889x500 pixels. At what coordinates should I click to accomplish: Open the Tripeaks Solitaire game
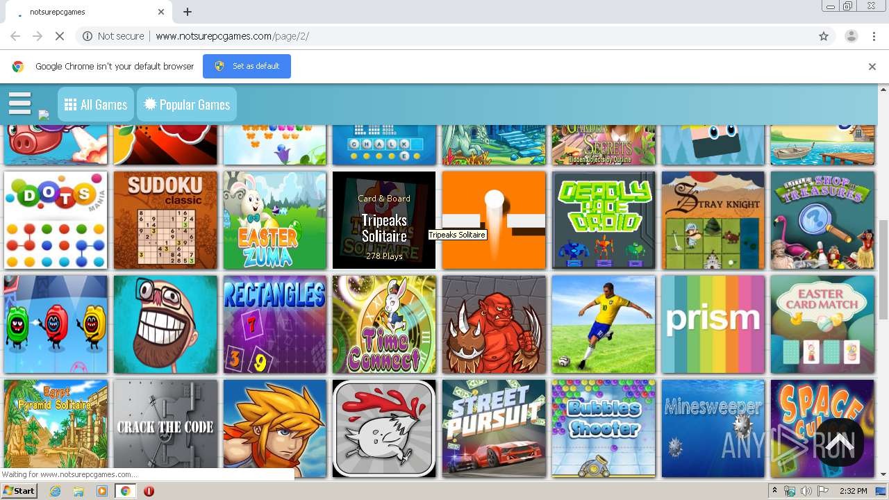point(384,220)
